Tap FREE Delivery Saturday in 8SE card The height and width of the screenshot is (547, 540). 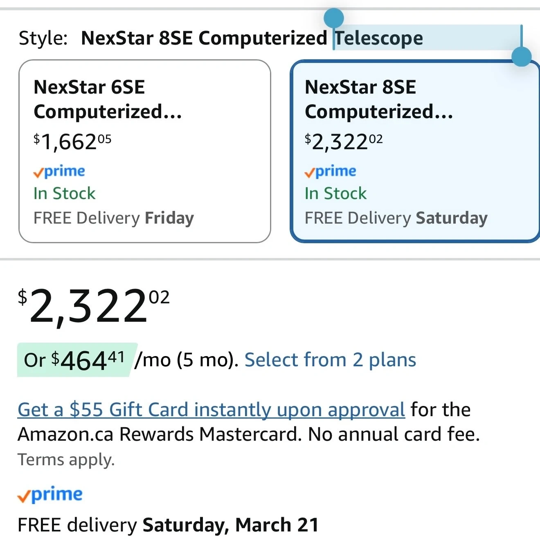click(x=396, y=218)
